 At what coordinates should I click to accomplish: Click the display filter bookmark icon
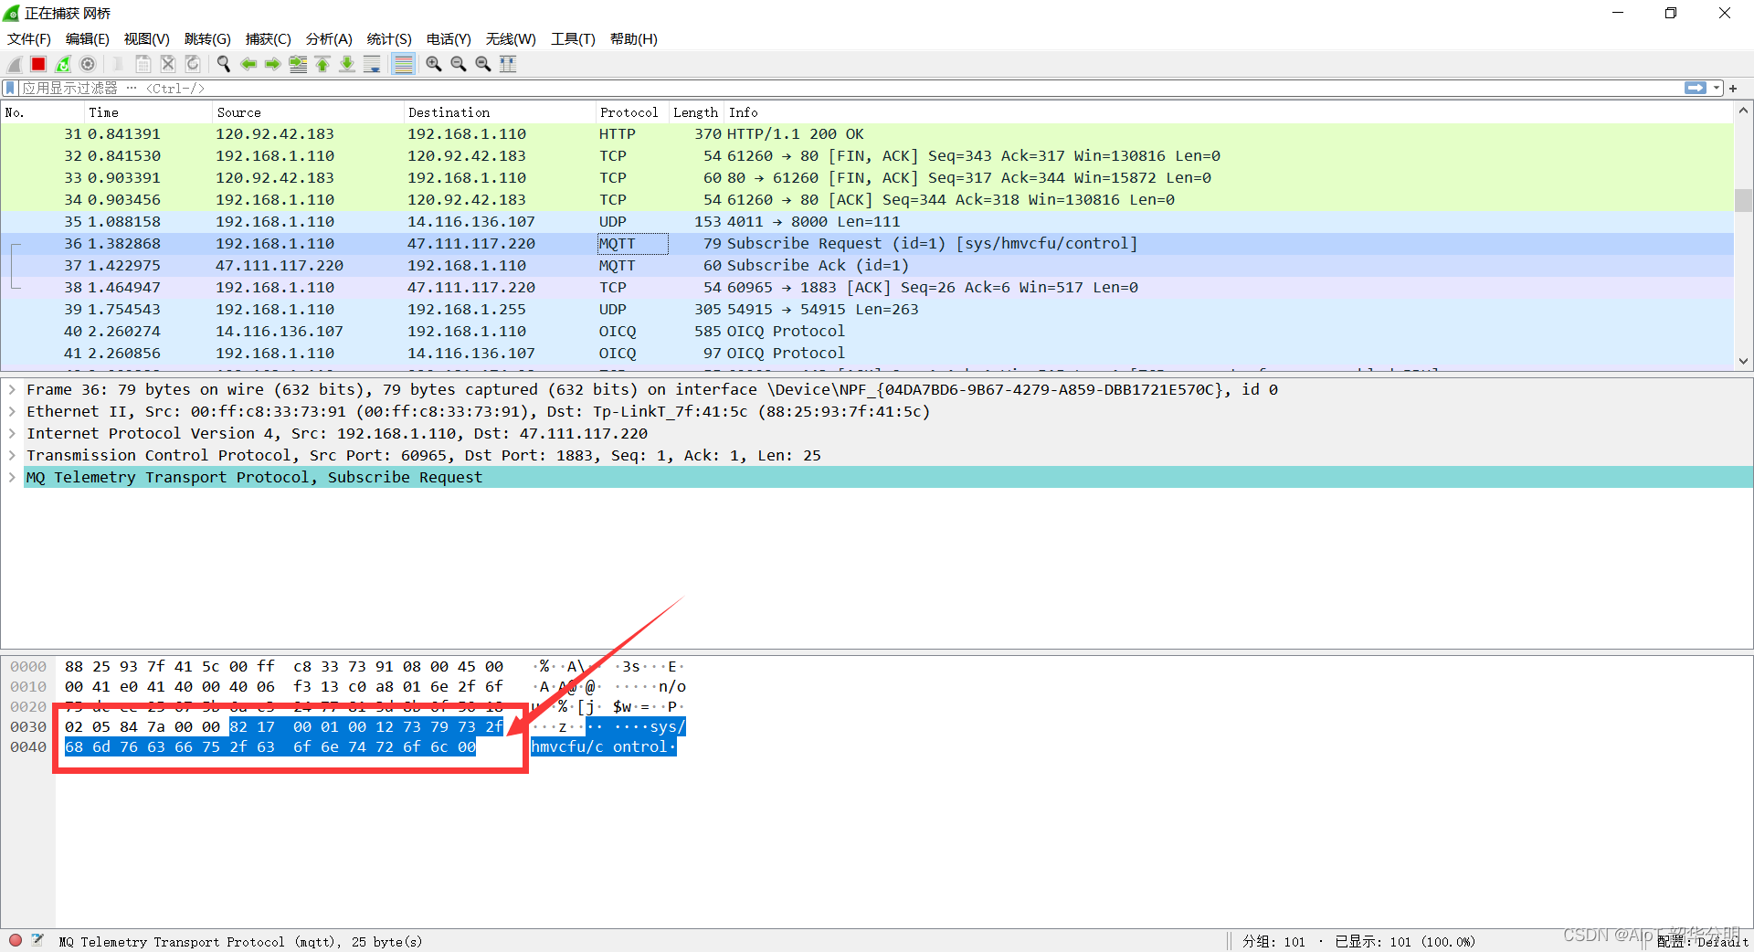[x=10, y=89]
